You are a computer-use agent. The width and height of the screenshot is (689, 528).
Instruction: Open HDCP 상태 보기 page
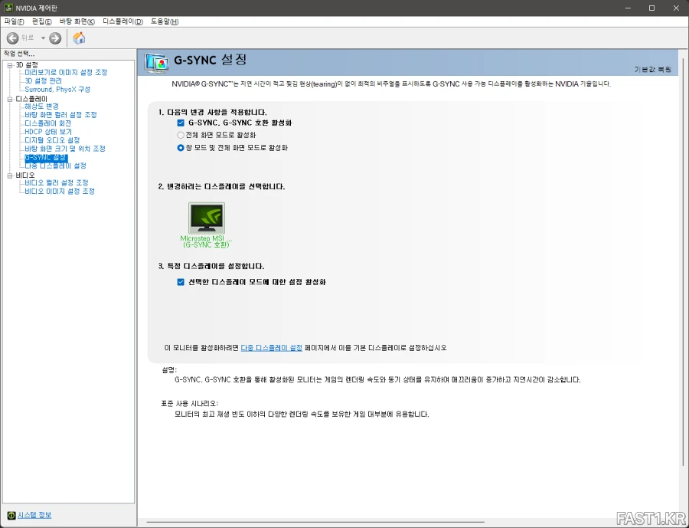48,132
